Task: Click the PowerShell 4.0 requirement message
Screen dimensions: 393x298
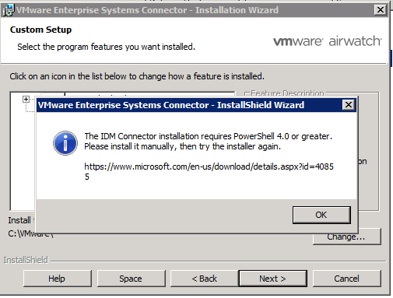Action: click(209, 141)
